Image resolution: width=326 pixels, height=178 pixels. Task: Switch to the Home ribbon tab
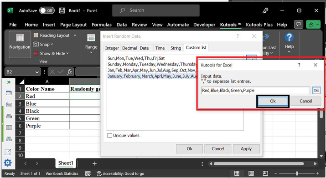31,25
